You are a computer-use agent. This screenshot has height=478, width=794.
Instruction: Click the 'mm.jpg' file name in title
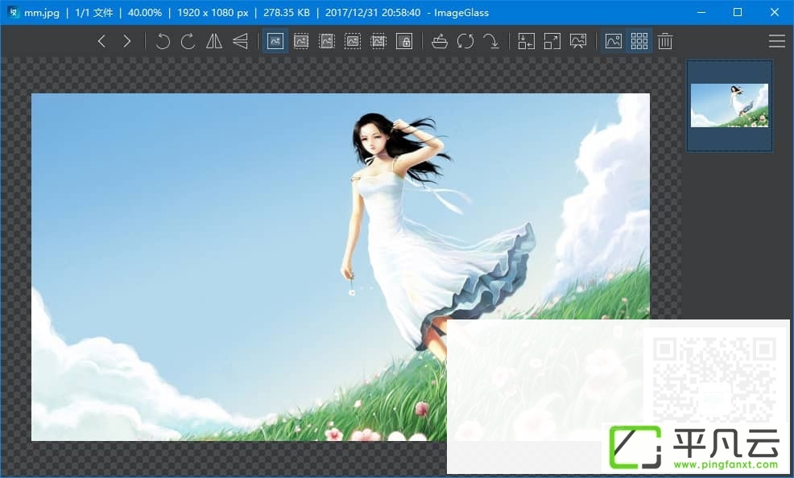42,13
